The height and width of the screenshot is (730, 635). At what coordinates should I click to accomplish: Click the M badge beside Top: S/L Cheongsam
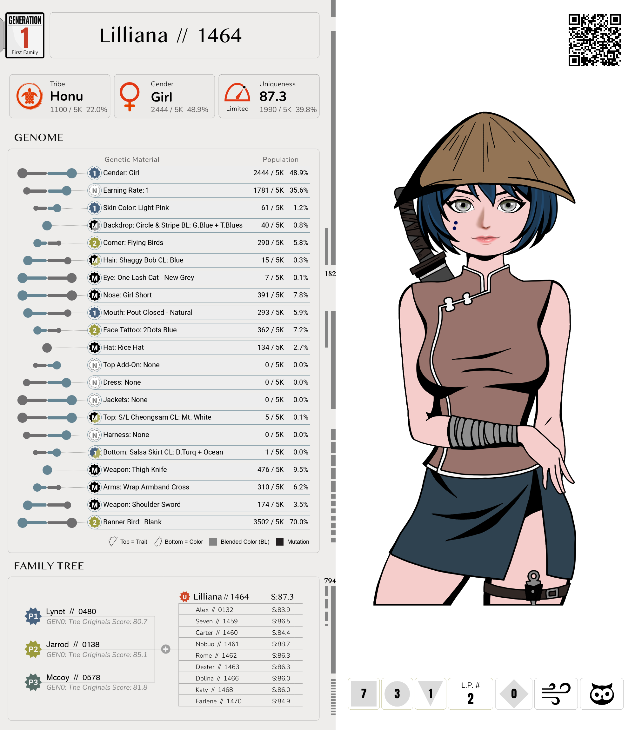click(x=94, y=418)
